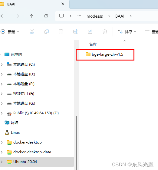Expand the Ubuntu-20.04 node
The width and height of the screenshot is (158, 170).
[2, 162]
